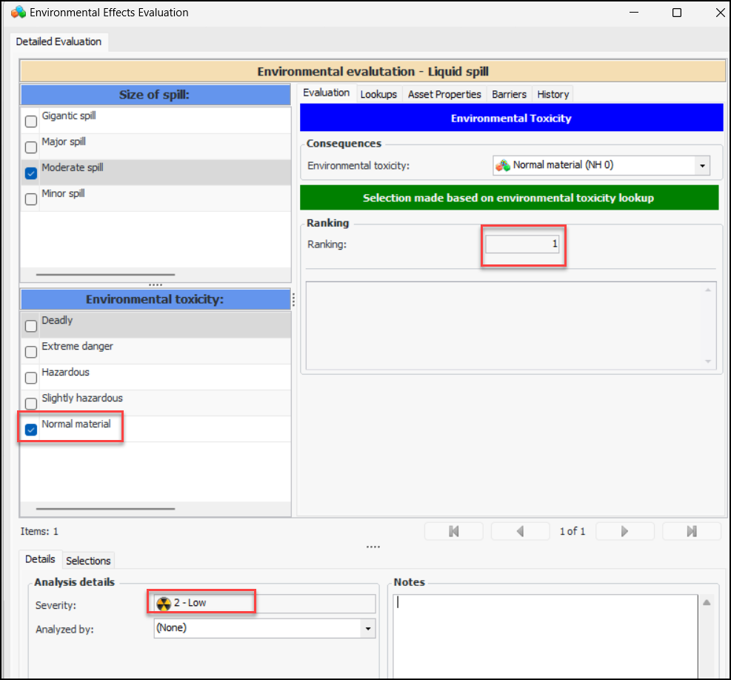Open the Environmental toxicity dropdown
Viewport: 731px width, 680px height.
coord(701,166)
